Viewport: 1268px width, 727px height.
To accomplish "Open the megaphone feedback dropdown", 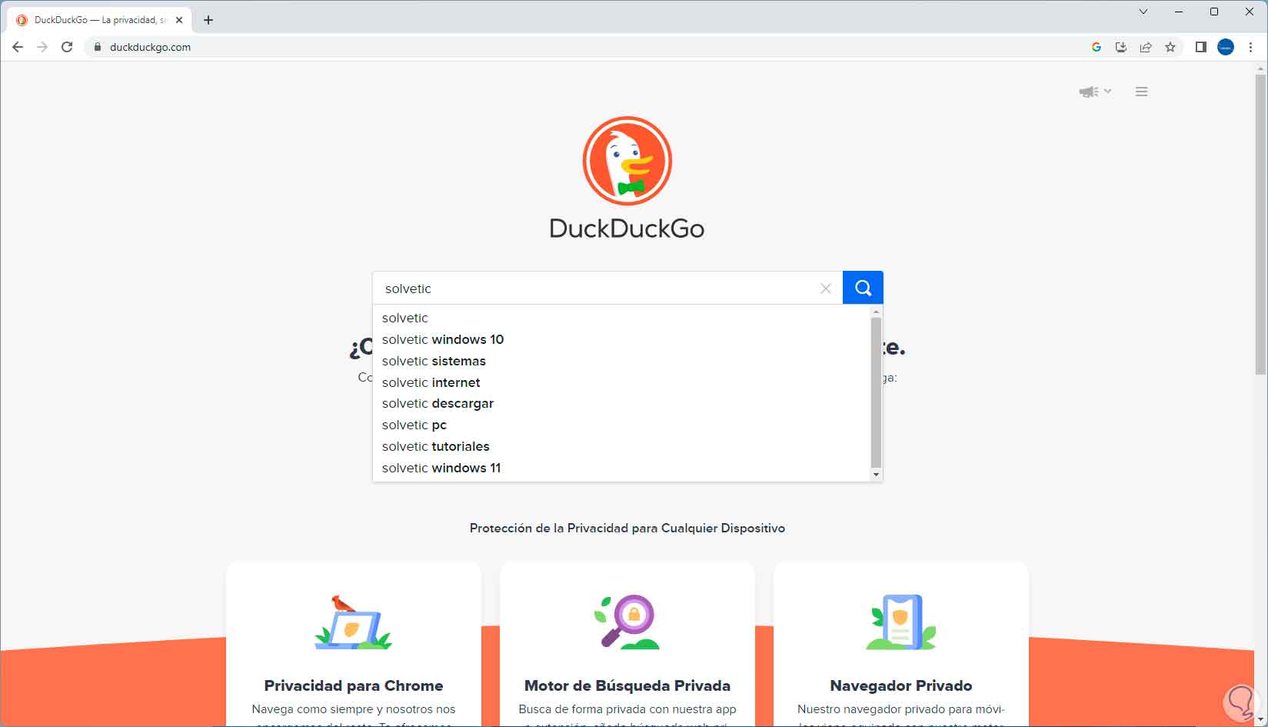I will 1095,92.
